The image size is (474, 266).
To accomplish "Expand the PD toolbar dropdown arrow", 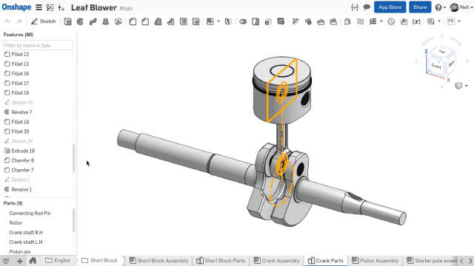I will click(459, 21).
